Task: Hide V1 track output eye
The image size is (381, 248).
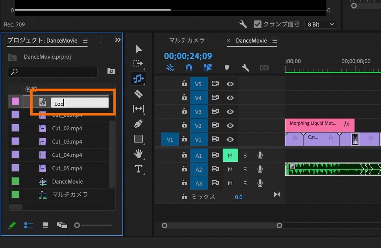Action: [230, 140]
